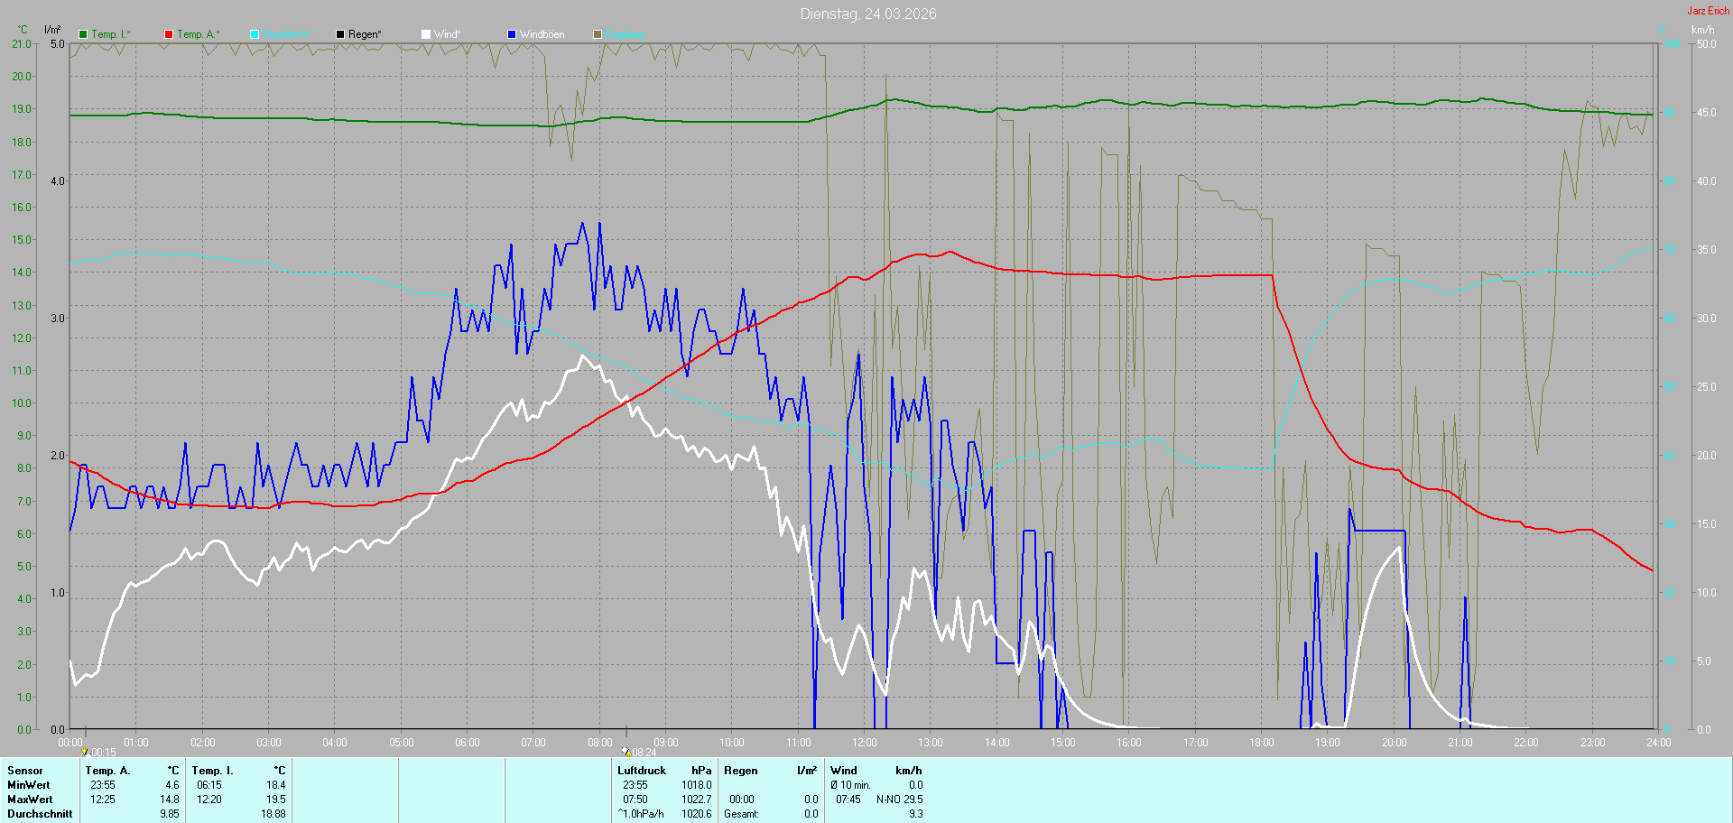Click the blue Windböen legend swatch
The height and width of the screenshot is (823, 1733).
512,34
